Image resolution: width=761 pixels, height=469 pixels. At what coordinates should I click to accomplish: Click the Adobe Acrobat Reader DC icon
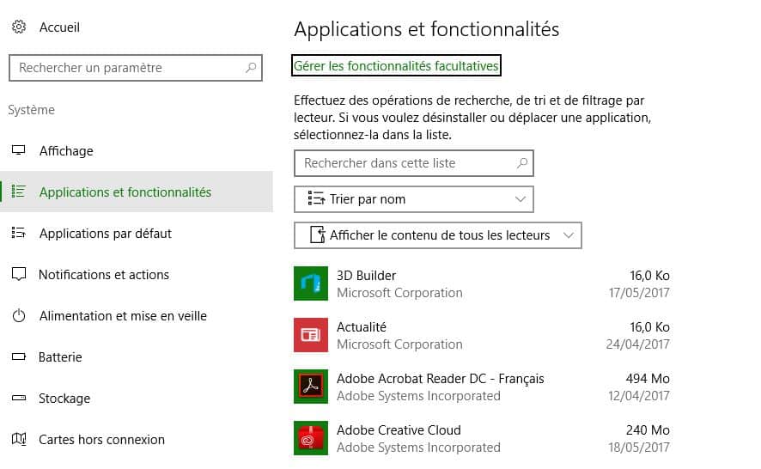311,387
